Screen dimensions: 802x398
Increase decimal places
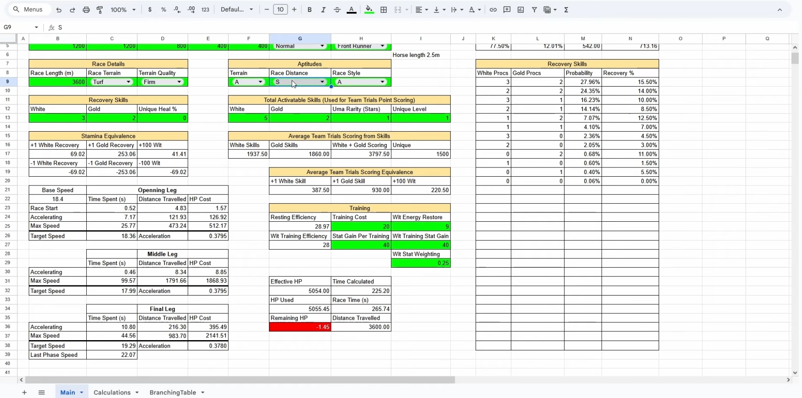click(192, 10)
